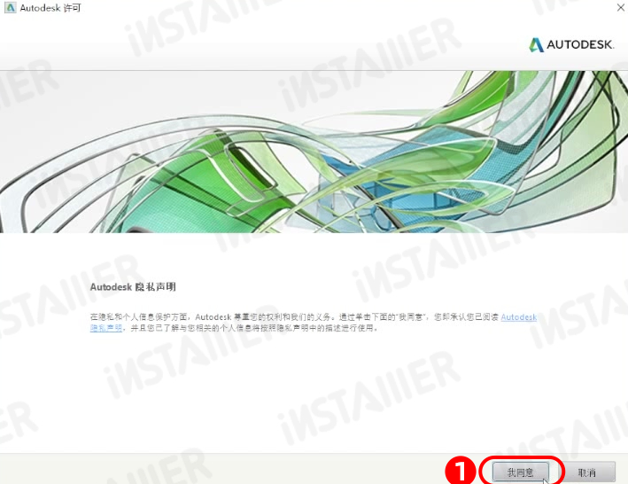Click the 取消 (Cancel) button
Image resolution: width=628 pixels, height=484 pixels.
click(x=586, y=472)
